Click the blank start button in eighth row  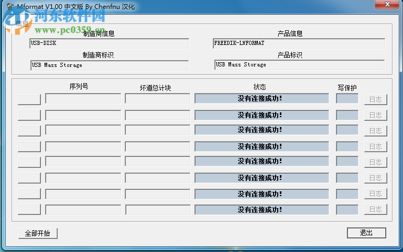point(29,209)
